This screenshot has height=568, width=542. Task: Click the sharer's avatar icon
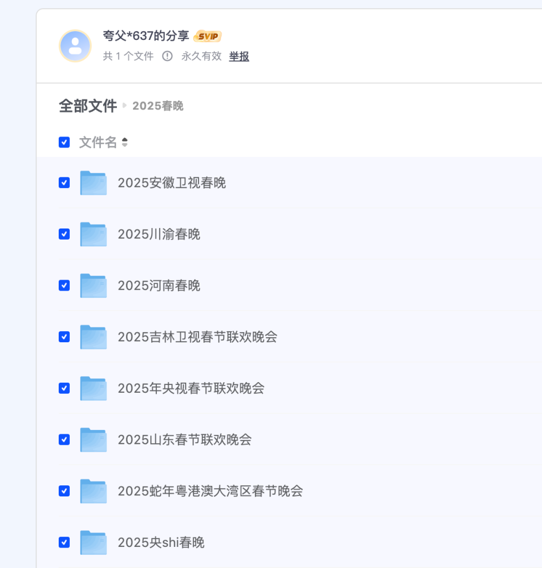75,46
